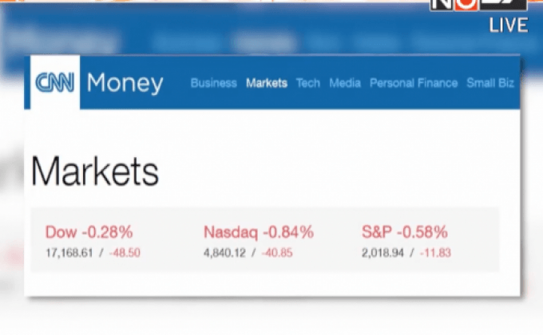Open the Business section
Viewport: 543px width, 335px height.
pos(214,83)
